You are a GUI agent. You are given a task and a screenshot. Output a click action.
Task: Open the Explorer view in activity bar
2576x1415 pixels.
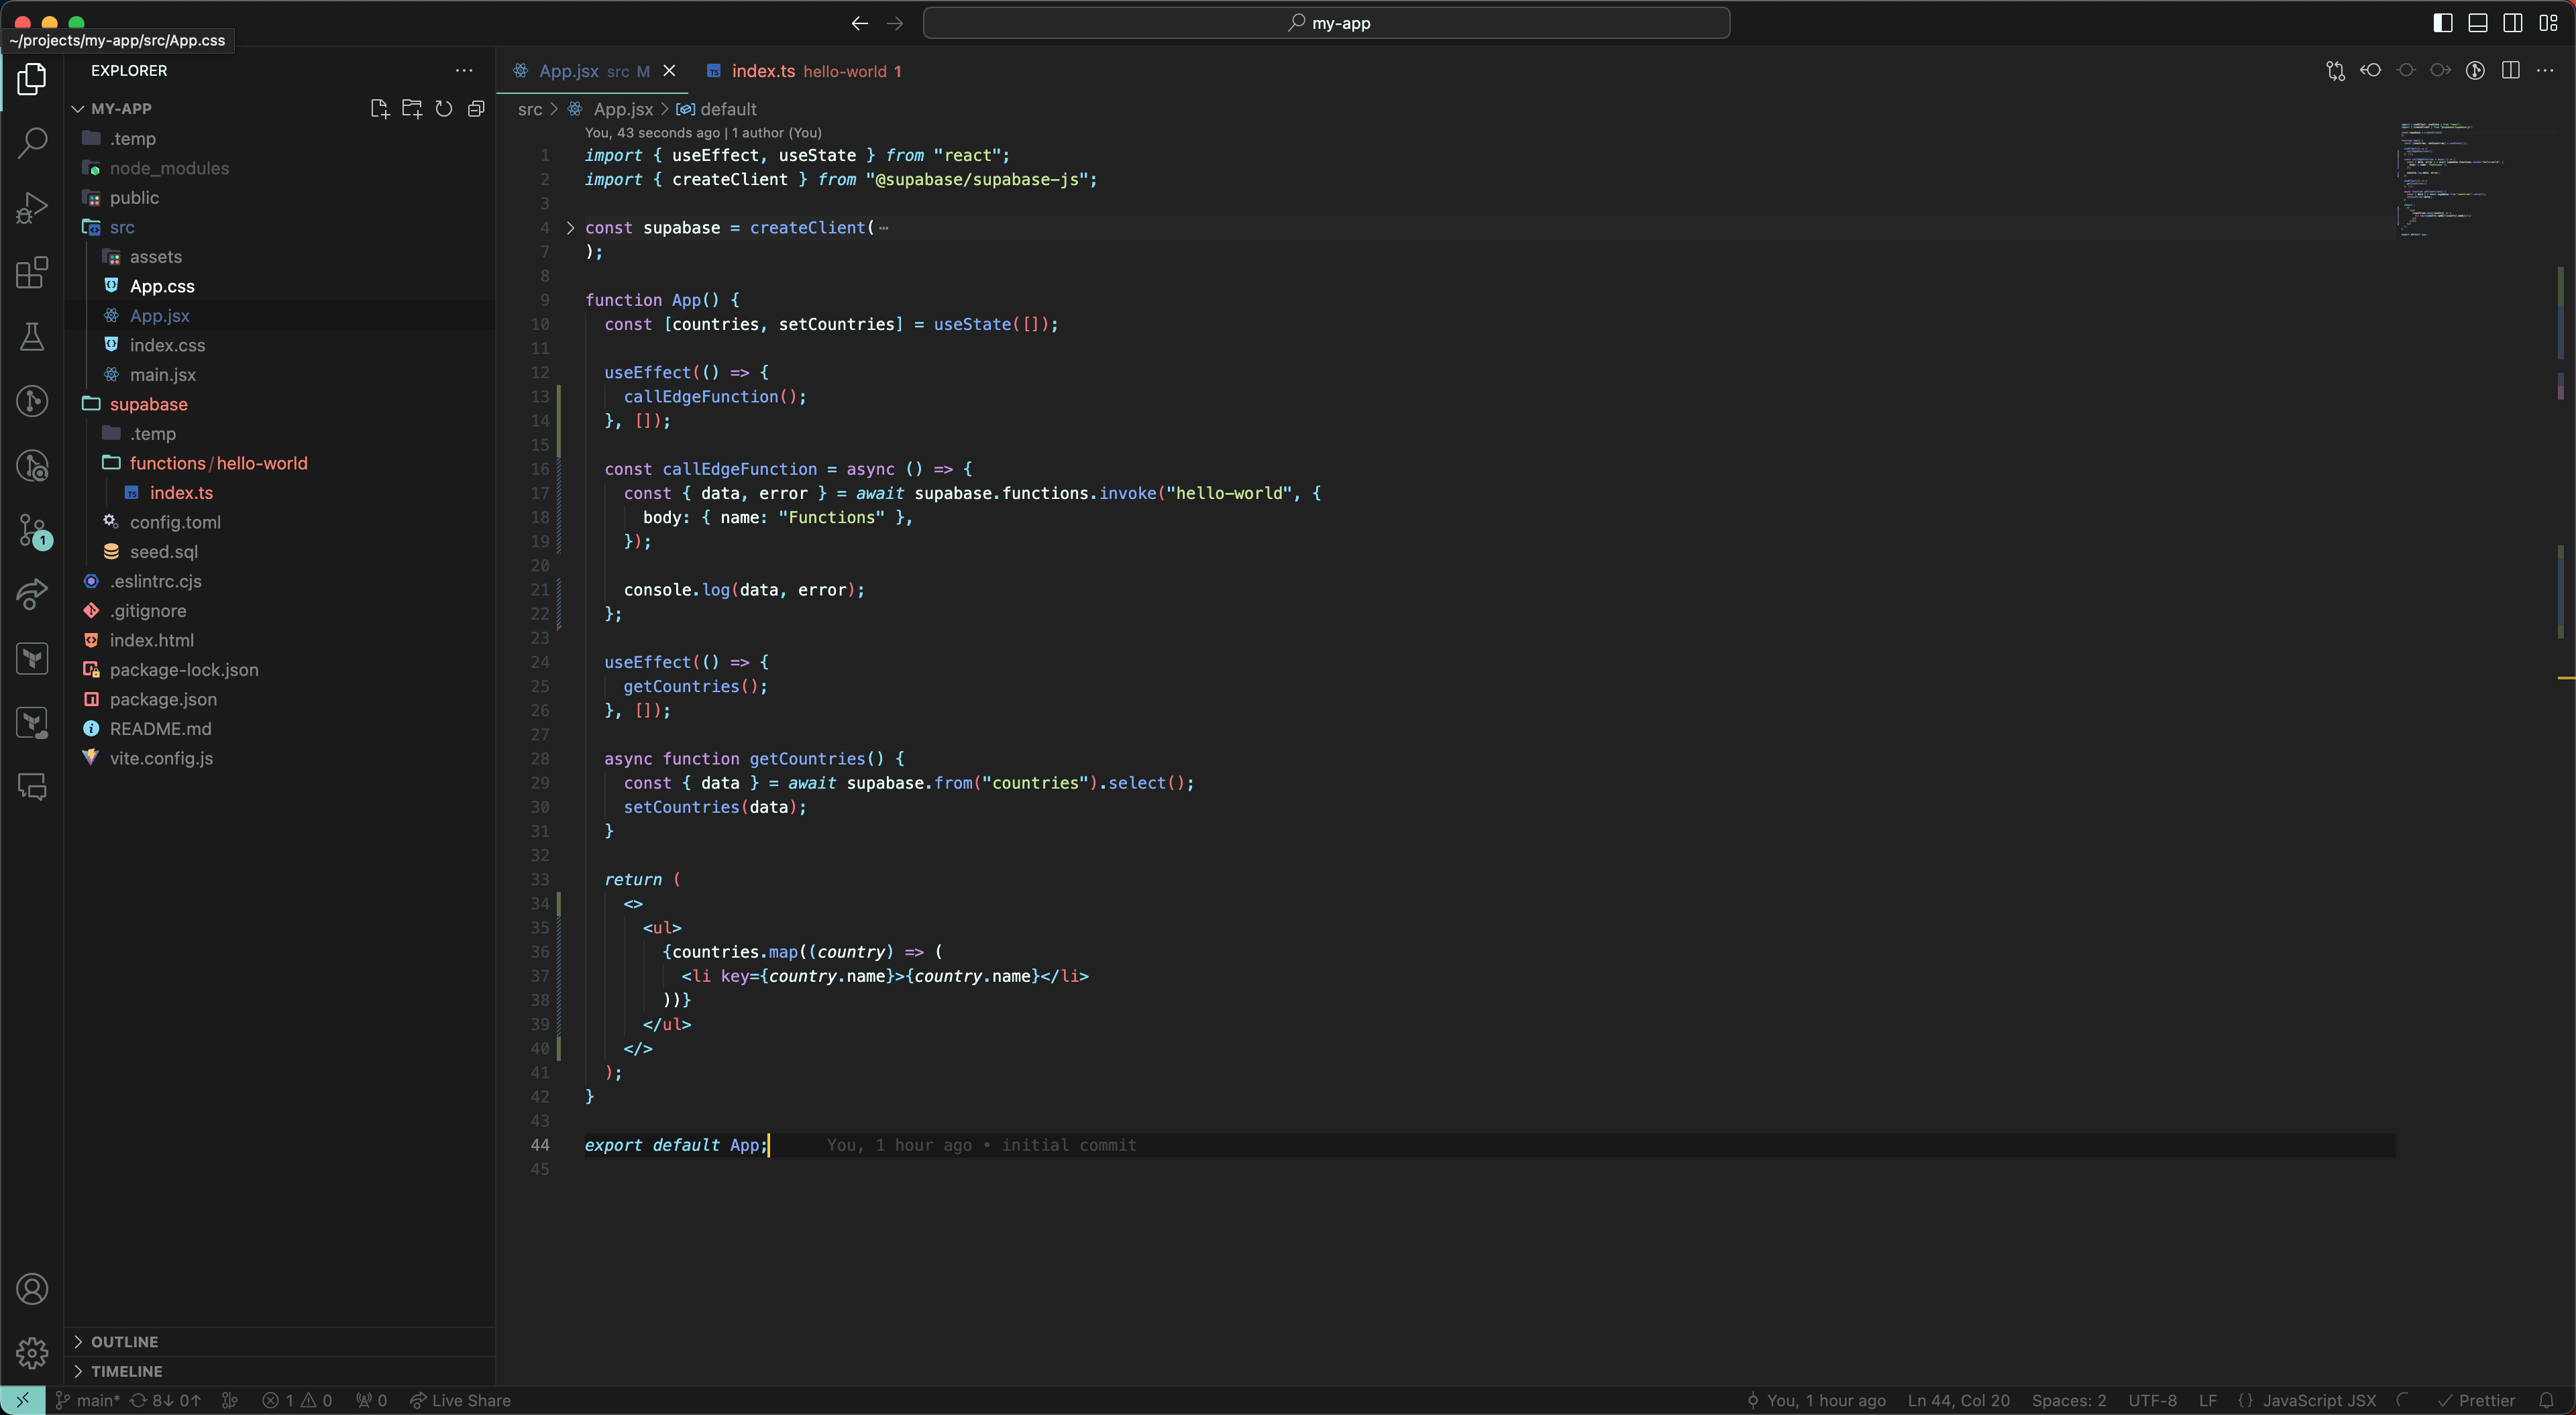32,79
